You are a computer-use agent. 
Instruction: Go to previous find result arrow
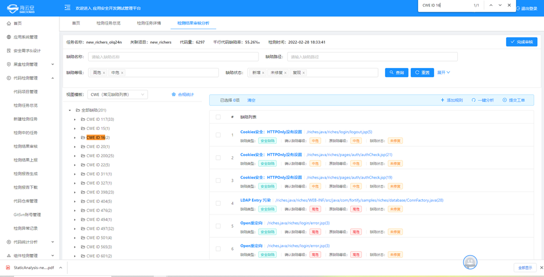coord(491,5)
